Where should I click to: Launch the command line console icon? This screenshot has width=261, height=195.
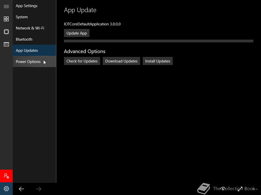pyautogui.click(x=6, y=44)
